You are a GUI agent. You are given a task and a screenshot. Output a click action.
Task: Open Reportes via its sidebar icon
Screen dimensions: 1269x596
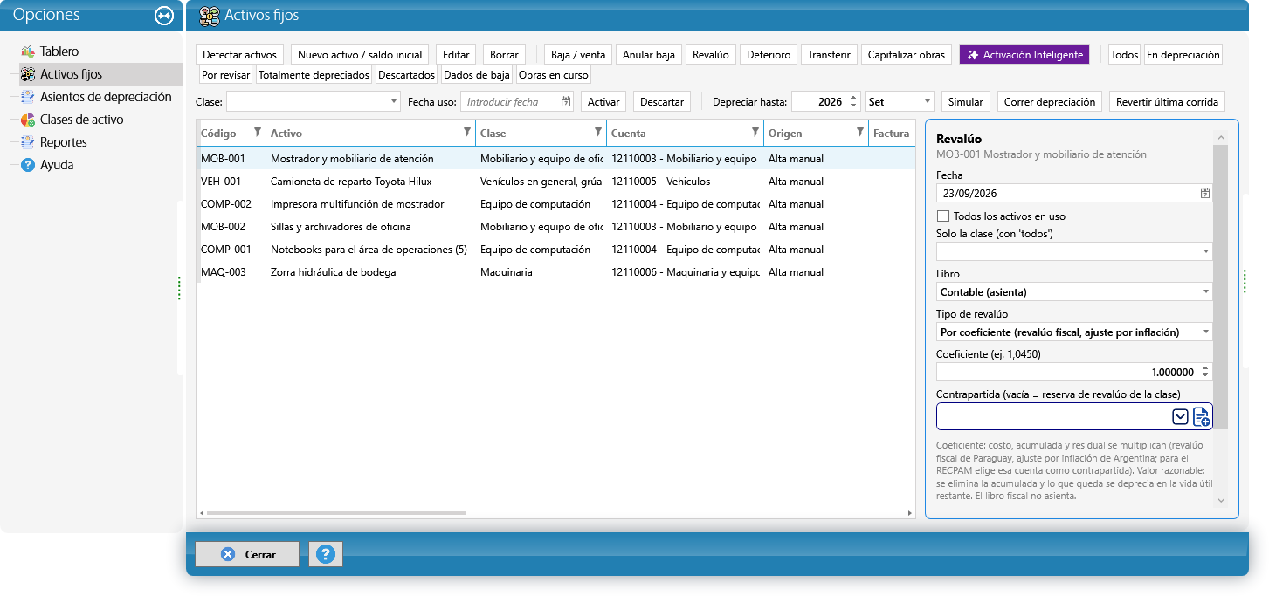pos(28,142)
